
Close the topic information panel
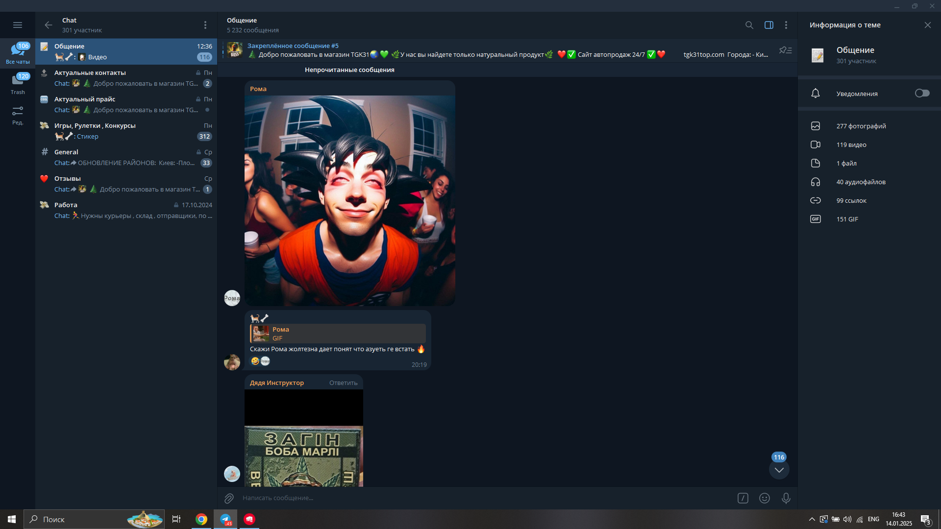click(x=928, y=25)
